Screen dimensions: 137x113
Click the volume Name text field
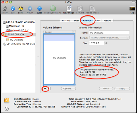pos(109,33)
